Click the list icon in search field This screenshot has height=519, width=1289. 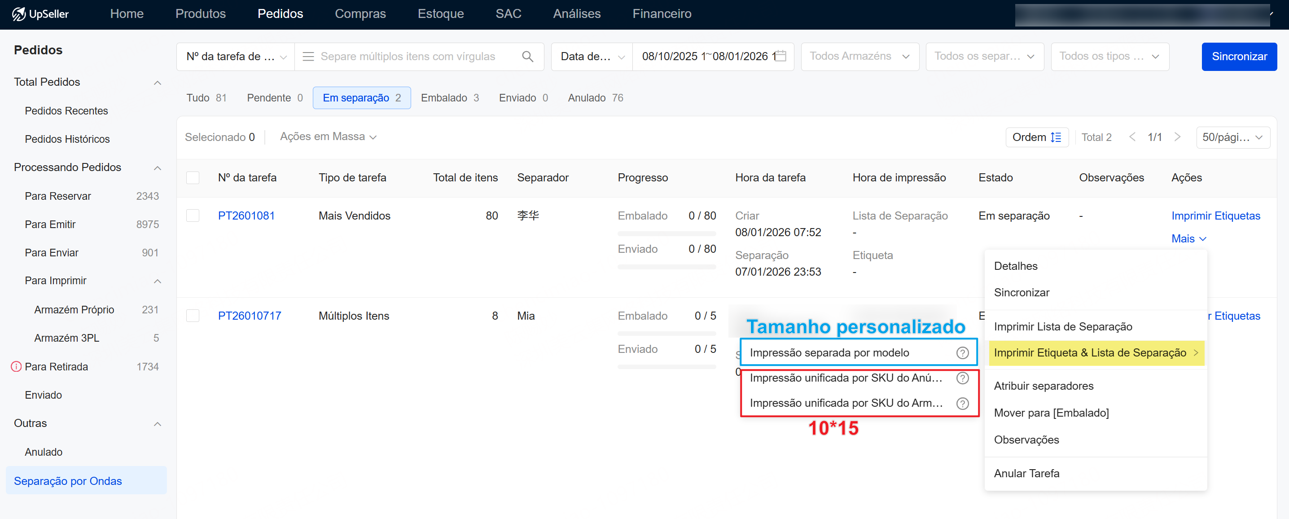[308, 57]
